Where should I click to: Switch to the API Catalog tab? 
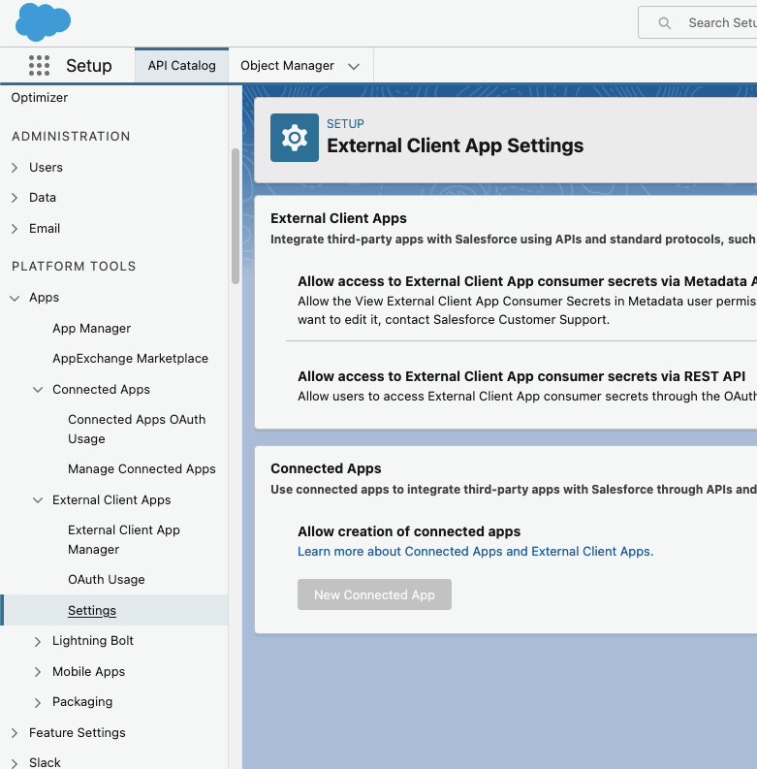tap(181, 66)
